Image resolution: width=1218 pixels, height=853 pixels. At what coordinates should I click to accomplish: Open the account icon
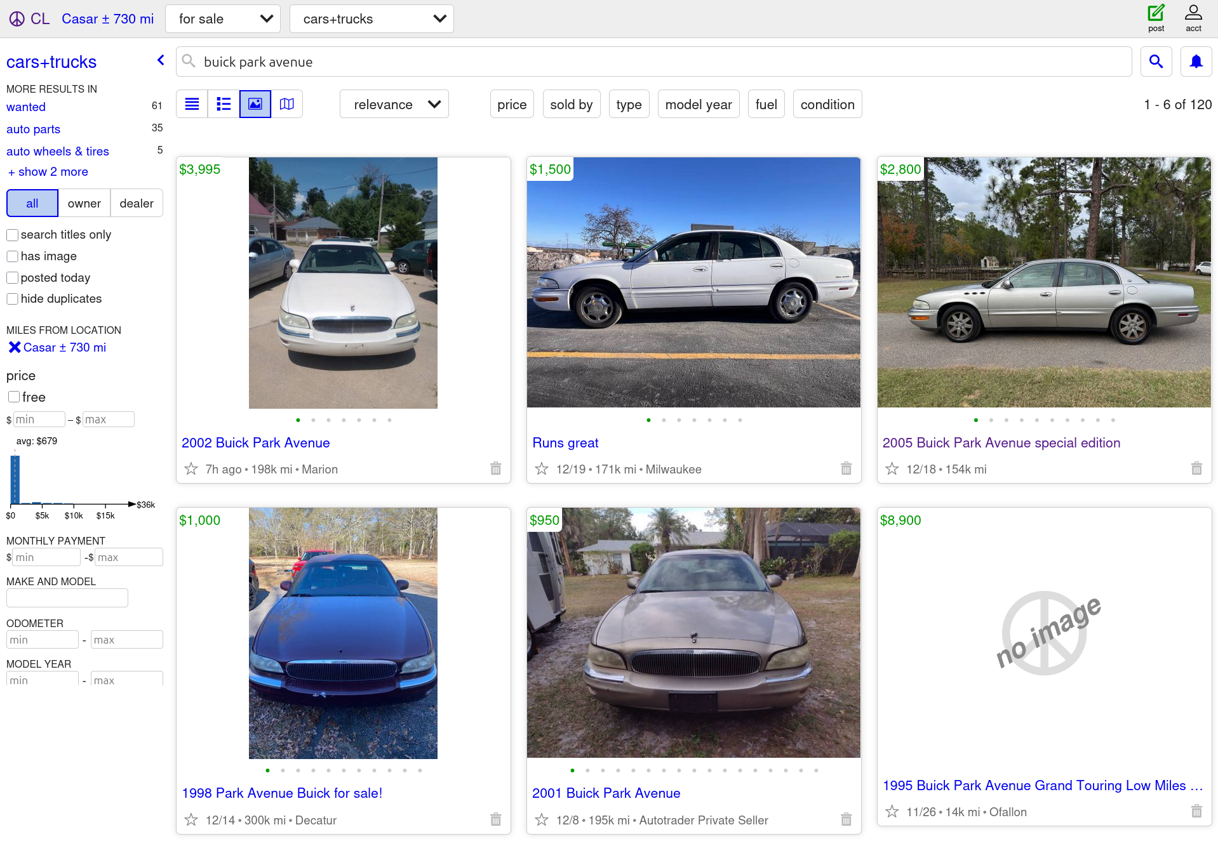(1193, 18)
